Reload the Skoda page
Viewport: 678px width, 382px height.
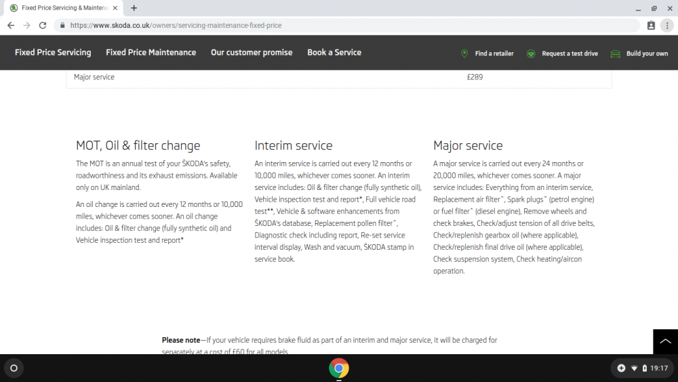[42, 26]
